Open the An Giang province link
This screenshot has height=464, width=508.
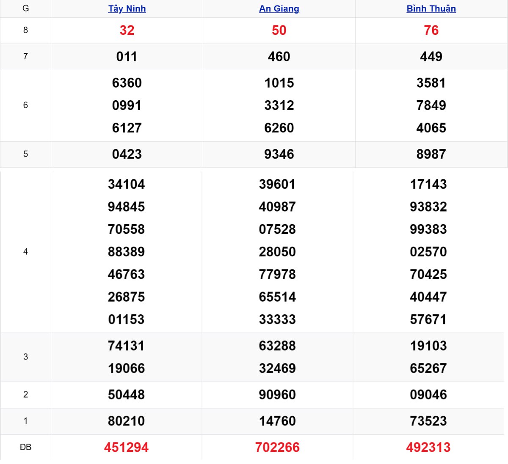coord(279,8)
